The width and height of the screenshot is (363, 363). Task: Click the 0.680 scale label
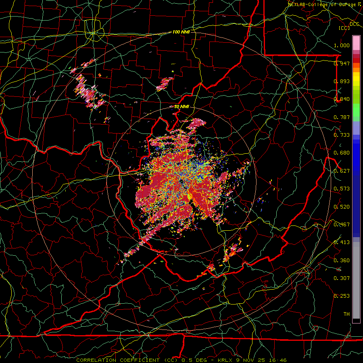coord(342,153)
